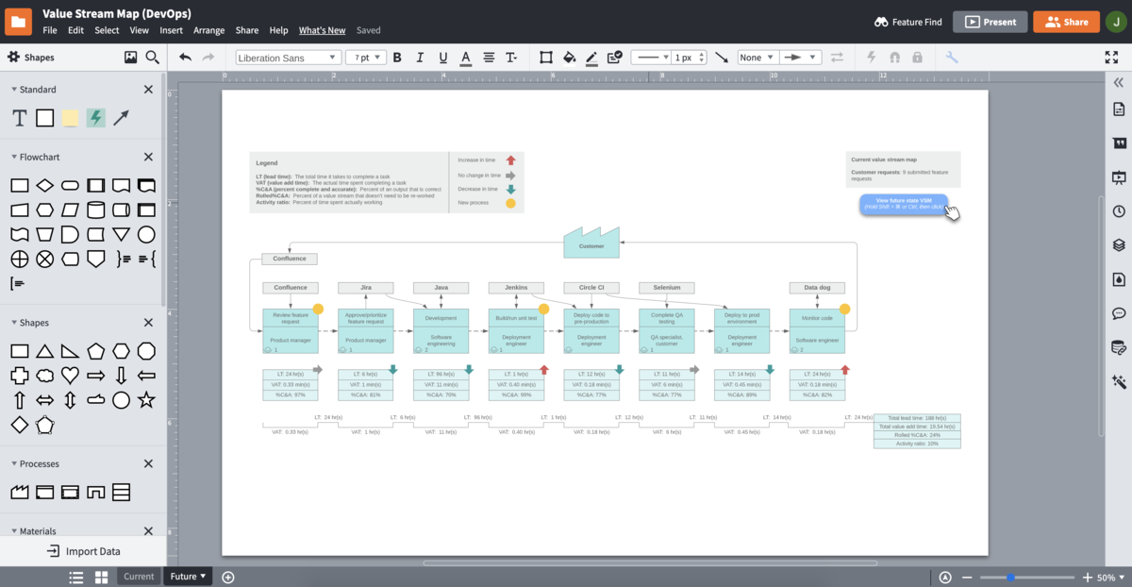Click the orange Share button

click(1066, 22)
